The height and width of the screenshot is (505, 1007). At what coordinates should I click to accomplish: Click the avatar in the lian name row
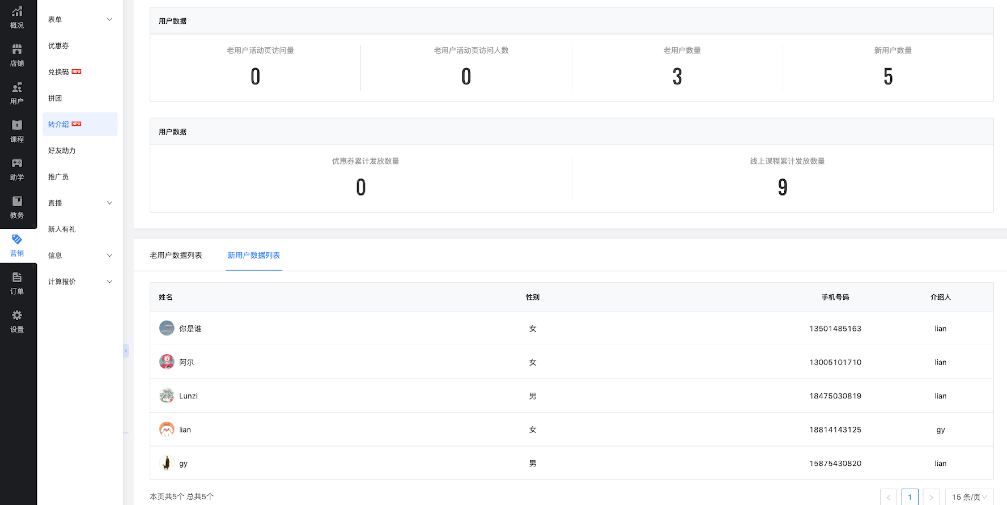click(x=167, y=430)
